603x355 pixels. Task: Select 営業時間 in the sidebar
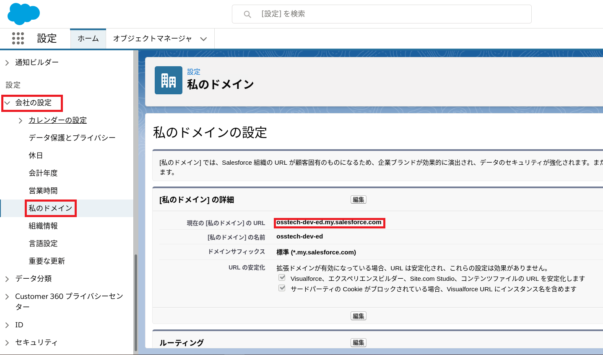43,191
